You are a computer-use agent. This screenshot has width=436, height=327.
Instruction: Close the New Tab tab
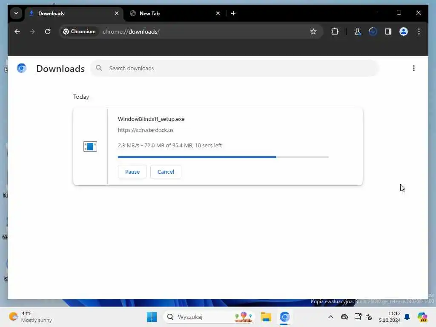pyautogui.click(x=218, y=13)
